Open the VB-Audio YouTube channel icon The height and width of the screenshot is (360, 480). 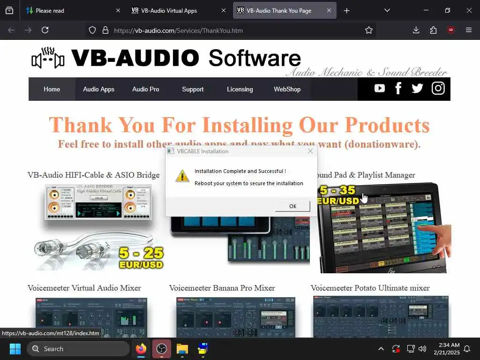(x=379, y=89)
